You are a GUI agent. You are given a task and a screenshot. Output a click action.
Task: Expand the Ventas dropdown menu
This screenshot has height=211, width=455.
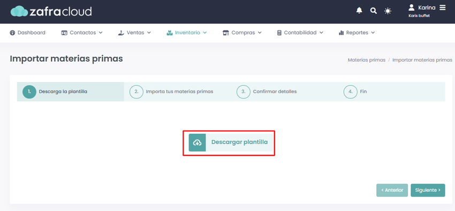[x=134, y=33]
